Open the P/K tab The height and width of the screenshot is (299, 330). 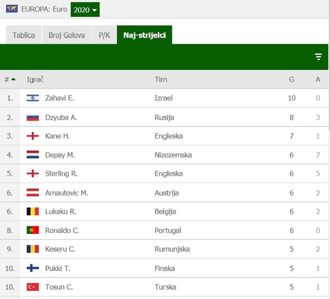(x=104, y=35)
